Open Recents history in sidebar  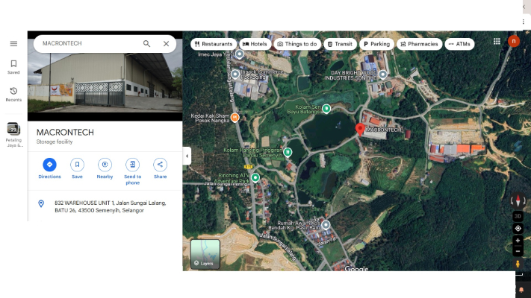[13, 95]
